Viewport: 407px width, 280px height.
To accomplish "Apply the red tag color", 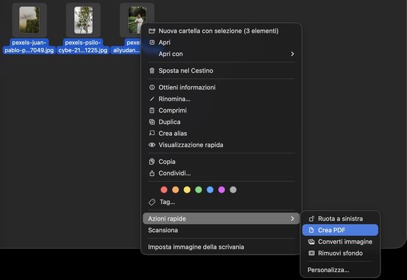I will point(164,190).
